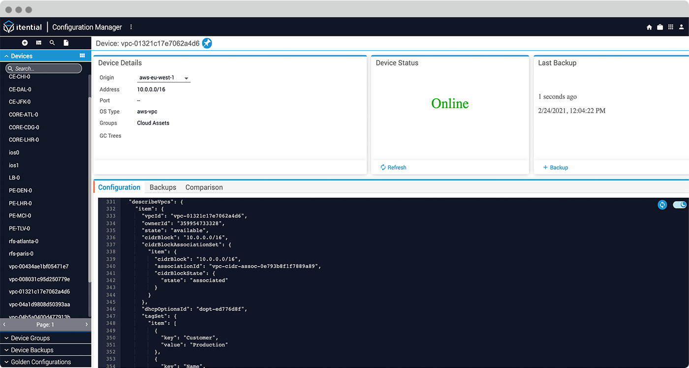Click the document icon in top toolbar
Screen dimensions: 689x368
tap(65, 42)
